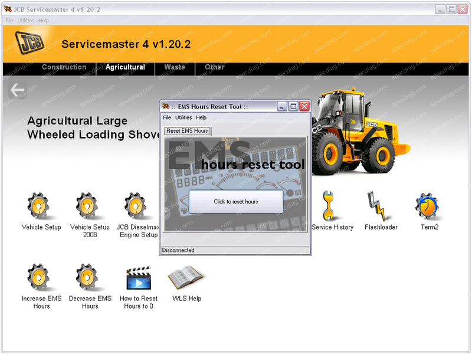Open File menu in EMS Reset Tool
This screenshot has height=354, width=472.
click(167, 117)
